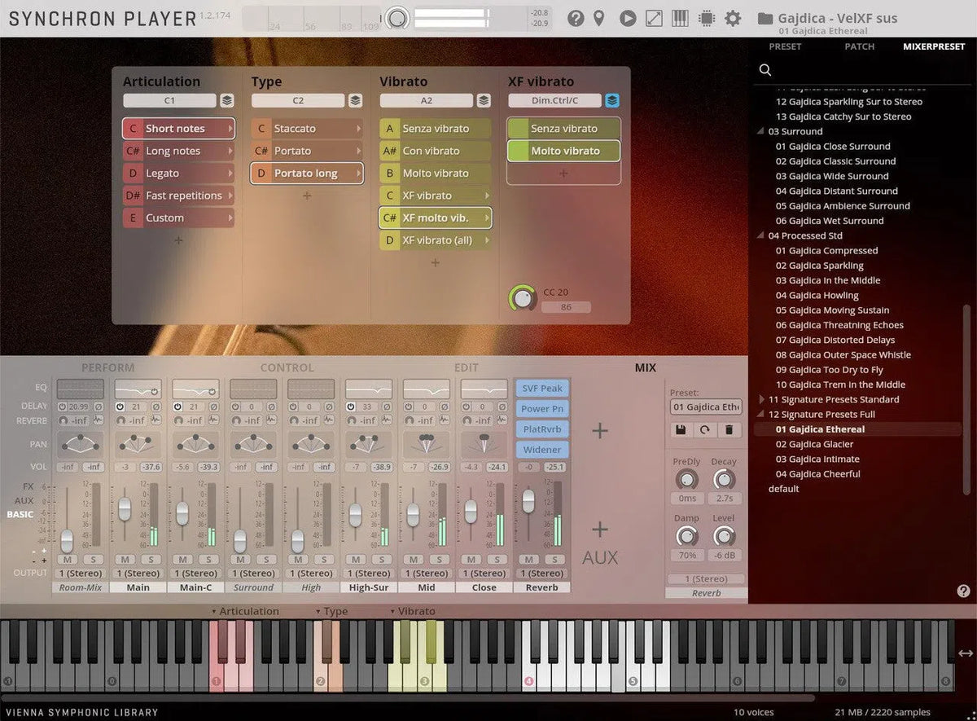977x721 pixels.
Task: Delete mixer preset with trash icon
Action: click(x=729, y=429)
